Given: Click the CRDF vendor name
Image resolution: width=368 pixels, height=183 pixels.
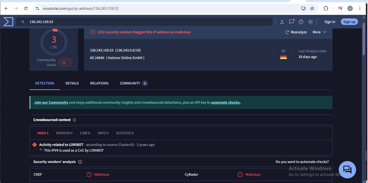Looking at the screenshot, I should pos(38,175).
